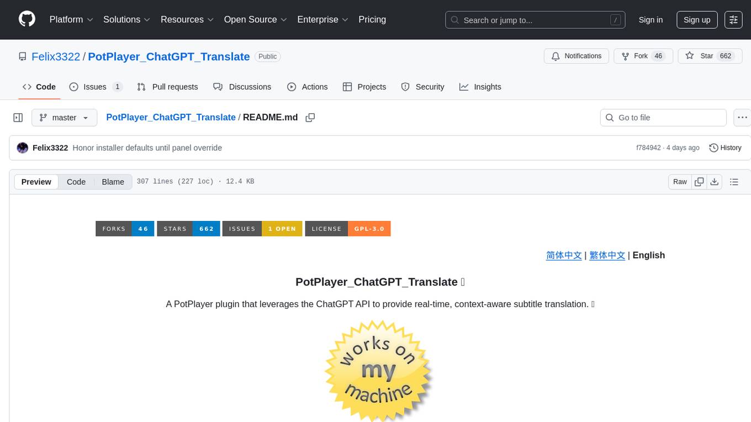This screenshot has height=422, width=751.
Task: Copy the file path with the copy icon
Action: pos(310,117)
